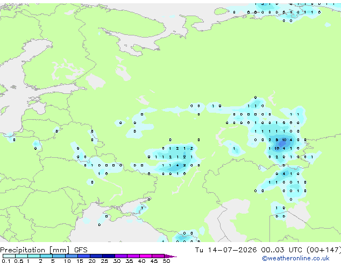Click the magenta legend swatch between 40 and 45
The height and width of the screenshot is (263, 341).
coord(146,256)
